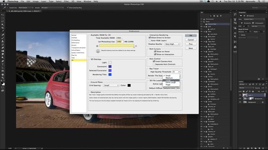The width and height of the screenshot is (268, 150).
Task: Open the 3D menu in menu bar
Action: pyautogui.click(x=73, y=1)
